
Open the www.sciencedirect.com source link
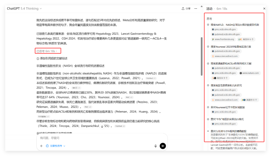[225, 56]
